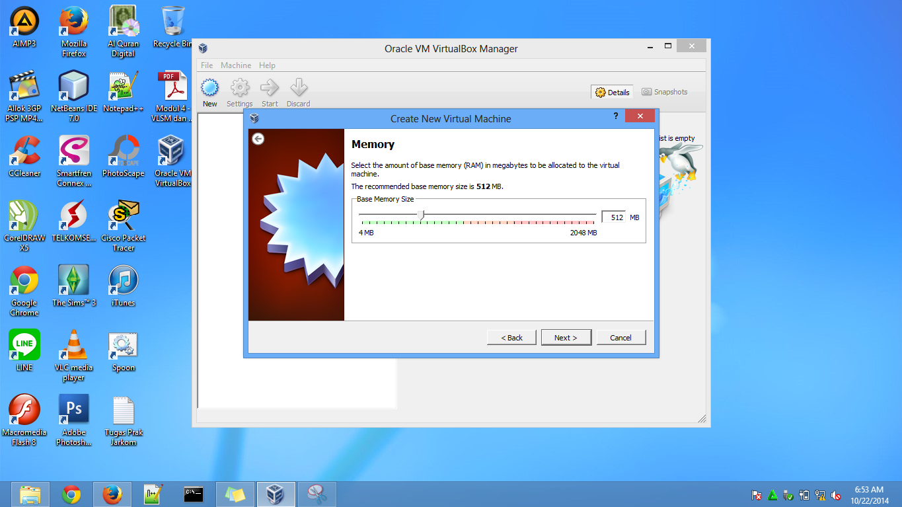This screenshot has height=507, width=902.
Task: Click the Next > button
Action: (x=566, y=337)
